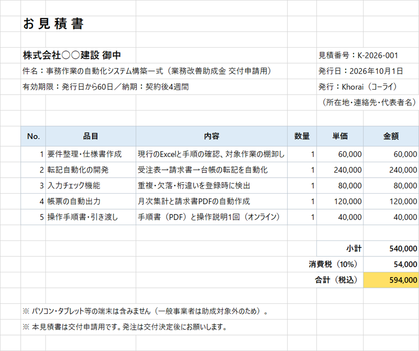Click the 品目 header cell
The width and height of the screenshot is (419, 351).
90,136
